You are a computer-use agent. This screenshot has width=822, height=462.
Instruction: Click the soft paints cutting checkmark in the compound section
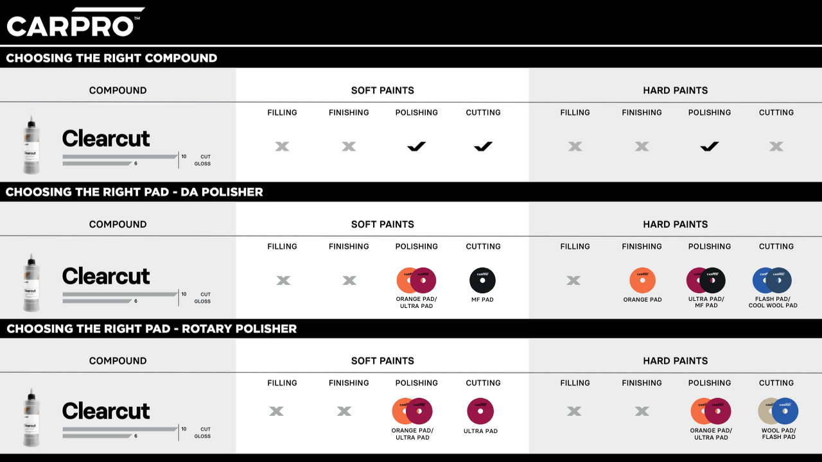(483, 147)
